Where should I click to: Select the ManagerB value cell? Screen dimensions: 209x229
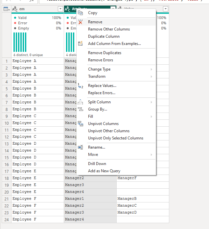pos(143,199)
